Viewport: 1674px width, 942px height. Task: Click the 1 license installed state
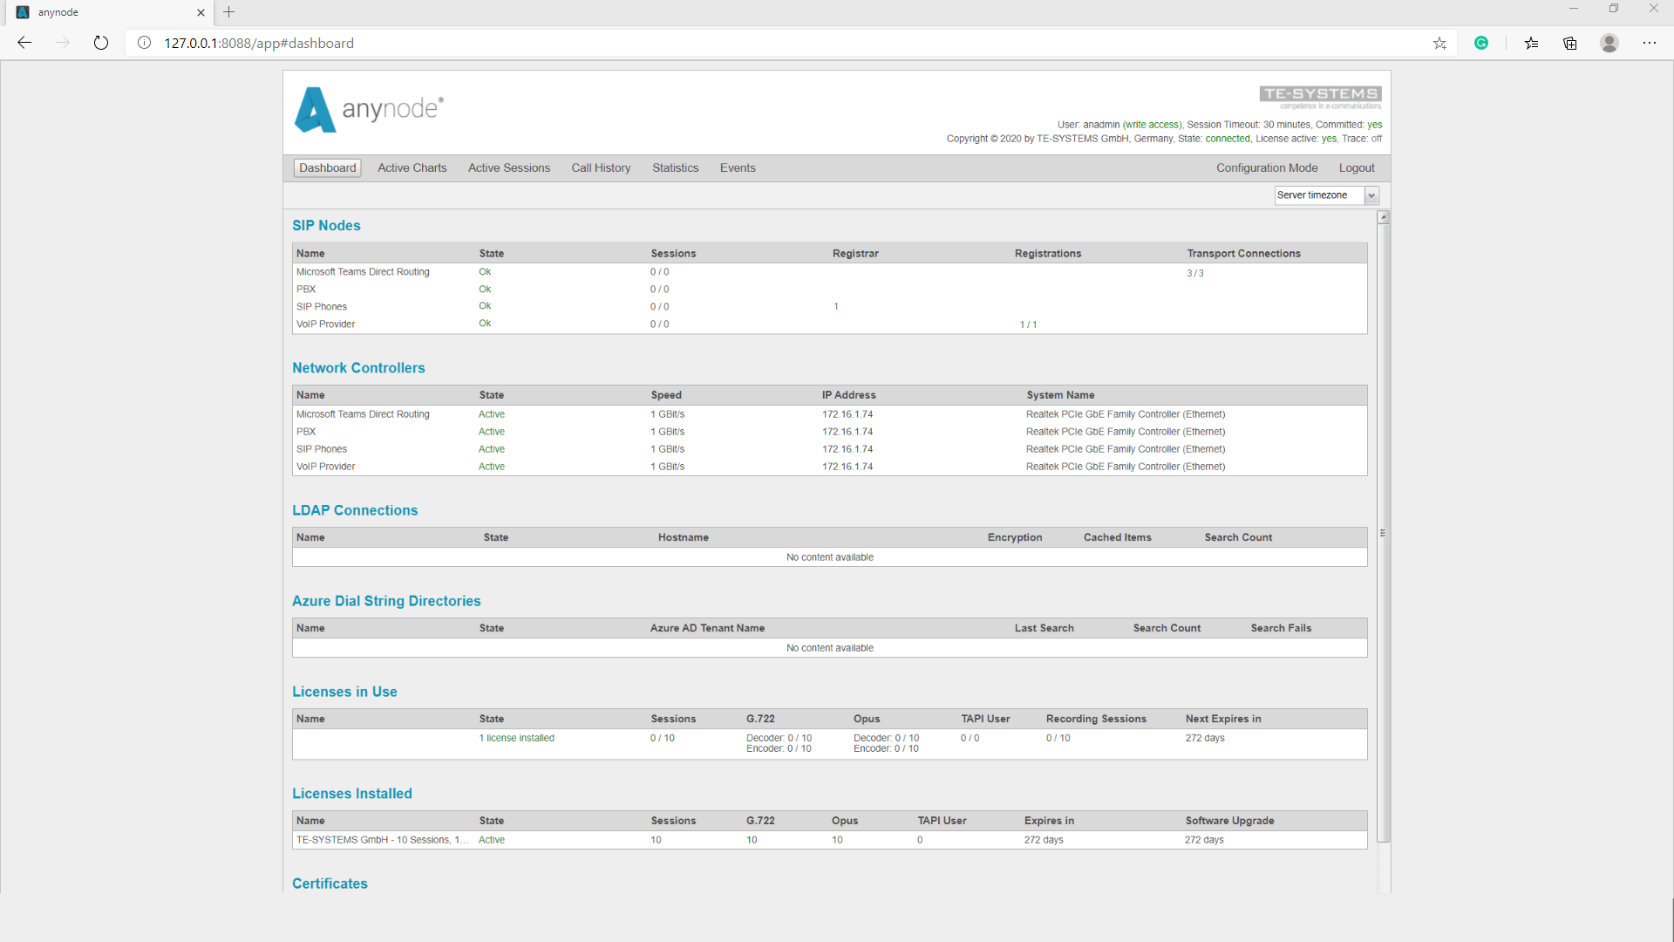coord(516,738)
